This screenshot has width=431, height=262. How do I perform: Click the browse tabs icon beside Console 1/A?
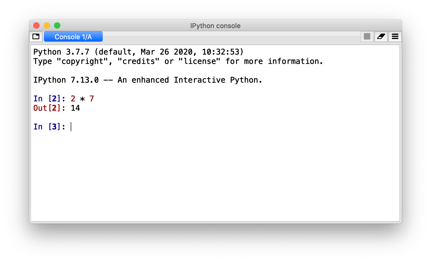click(x=36, y=36)
